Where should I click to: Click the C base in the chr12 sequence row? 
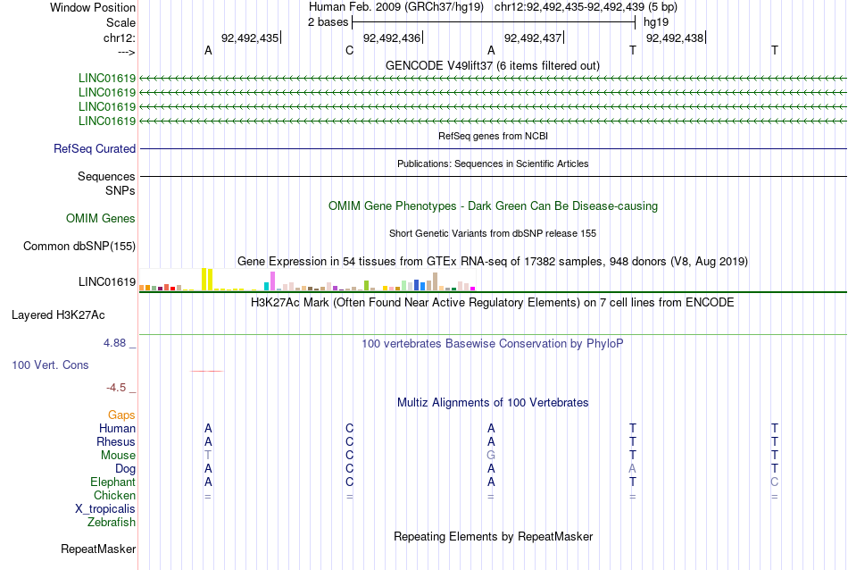coord(349,50)
